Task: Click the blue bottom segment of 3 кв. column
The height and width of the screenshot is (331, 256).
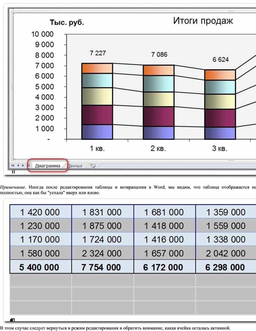Action: pos(220,133)
